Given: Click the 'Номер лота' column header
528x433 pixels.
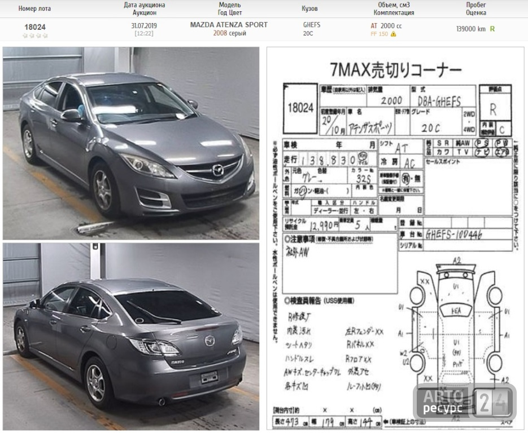Looking at the screenshot, I should [34, 9].
